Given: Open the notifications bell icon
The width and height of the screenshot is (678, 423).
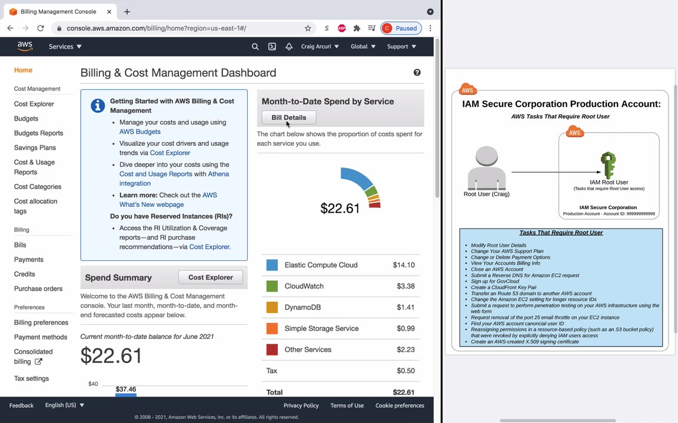Looking at the screenshot, I should [289, 46].
